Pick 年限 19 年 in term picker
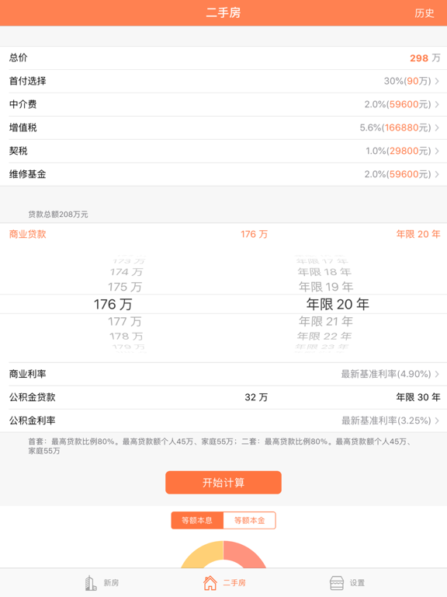Image resolution: width=447 pixels, height=597 pixels. [x=326, y=287]
